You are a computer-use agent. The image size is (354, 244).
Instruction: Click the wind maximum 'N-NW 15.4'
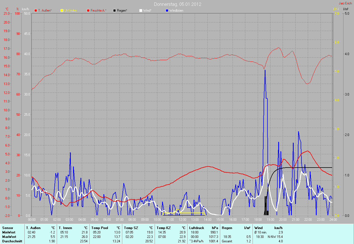coord(275,237)
